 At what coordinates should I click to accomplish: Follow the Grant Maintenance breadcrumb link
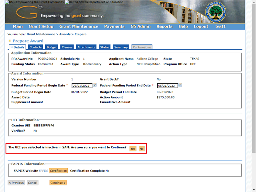tap(41, 34)
